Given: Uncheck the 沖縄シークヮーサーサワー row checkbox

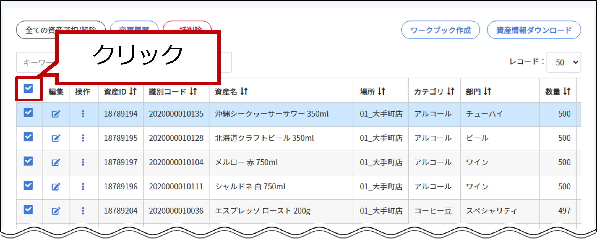Looking at the screenshot, I should pyautogui.click(x=28, y=113).
